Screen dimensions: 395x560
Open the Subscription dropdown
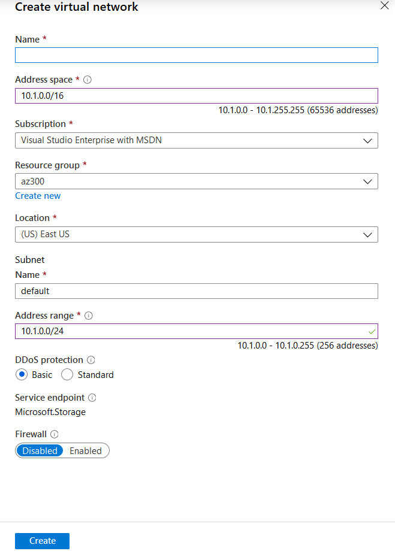tap(196, 140)
